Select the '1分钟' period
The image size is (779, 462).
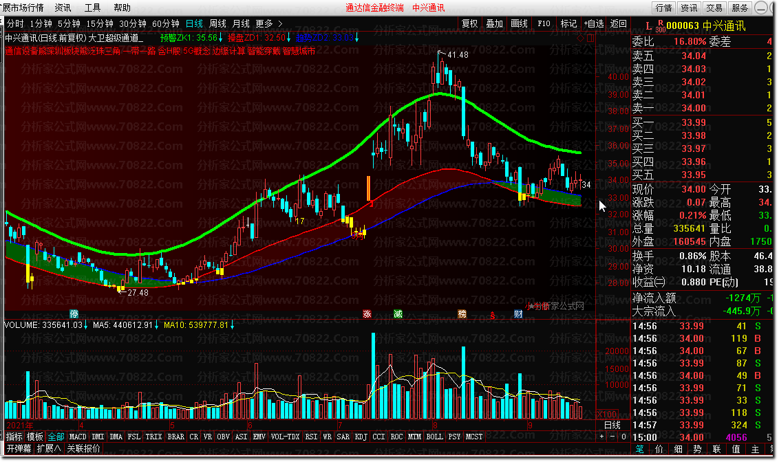click(41, 23)
